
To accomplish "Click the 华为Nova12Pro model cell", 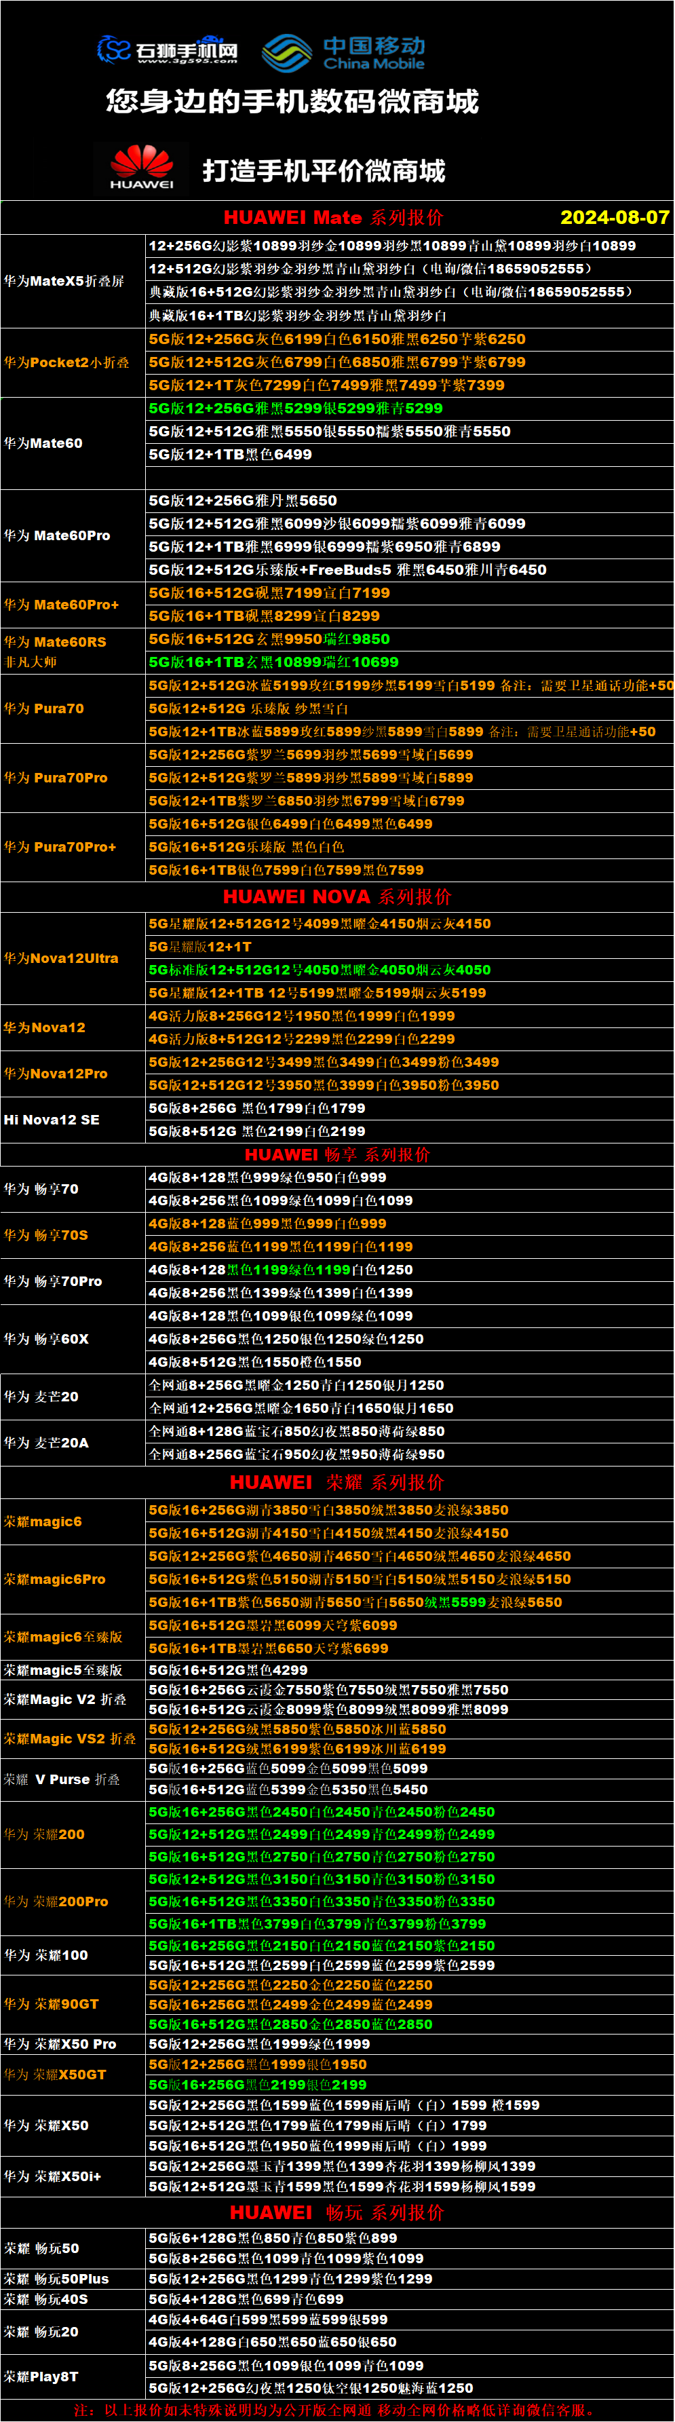I will click(73, 1074).
